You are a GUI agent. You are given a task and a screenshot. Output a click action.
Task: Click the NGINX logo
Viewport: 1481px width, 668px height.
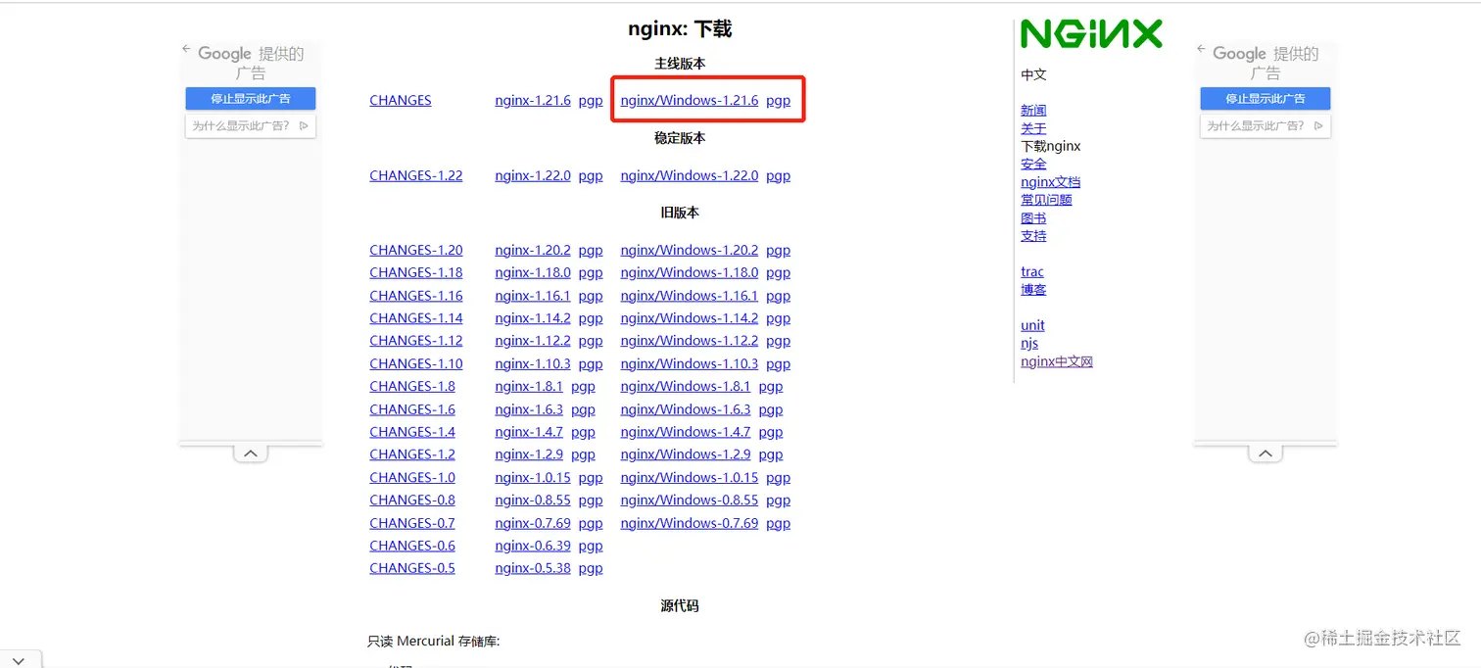(1091, 34)
